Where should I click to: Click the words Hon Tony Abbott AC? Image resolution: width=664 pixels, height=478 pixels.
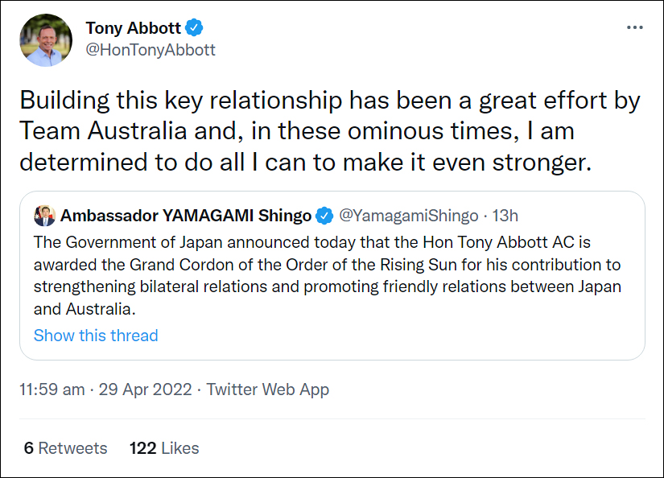click(498, 242)
